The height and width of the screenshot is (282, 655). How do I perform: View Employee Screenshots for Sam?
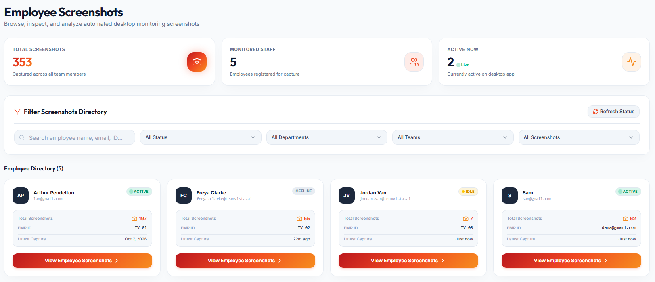tap(571, 261)
